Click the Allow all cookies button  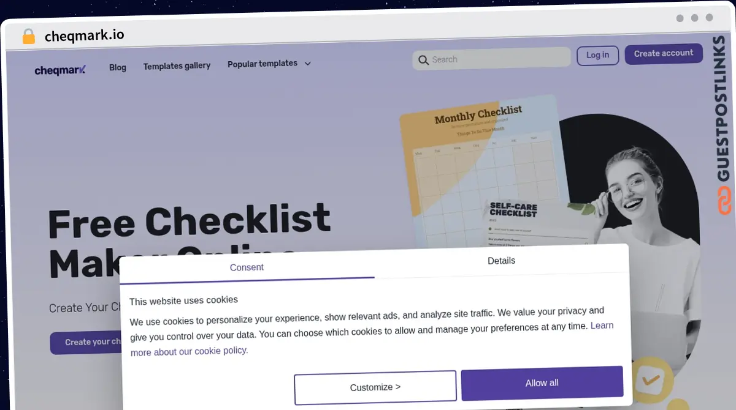click(542, 382)
